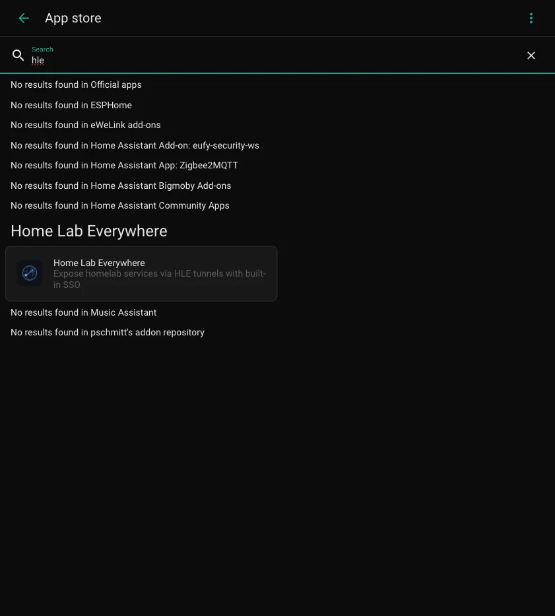Click the eufy-security-ws result row
The image size is (555, 616).
[x=135, y=145]
